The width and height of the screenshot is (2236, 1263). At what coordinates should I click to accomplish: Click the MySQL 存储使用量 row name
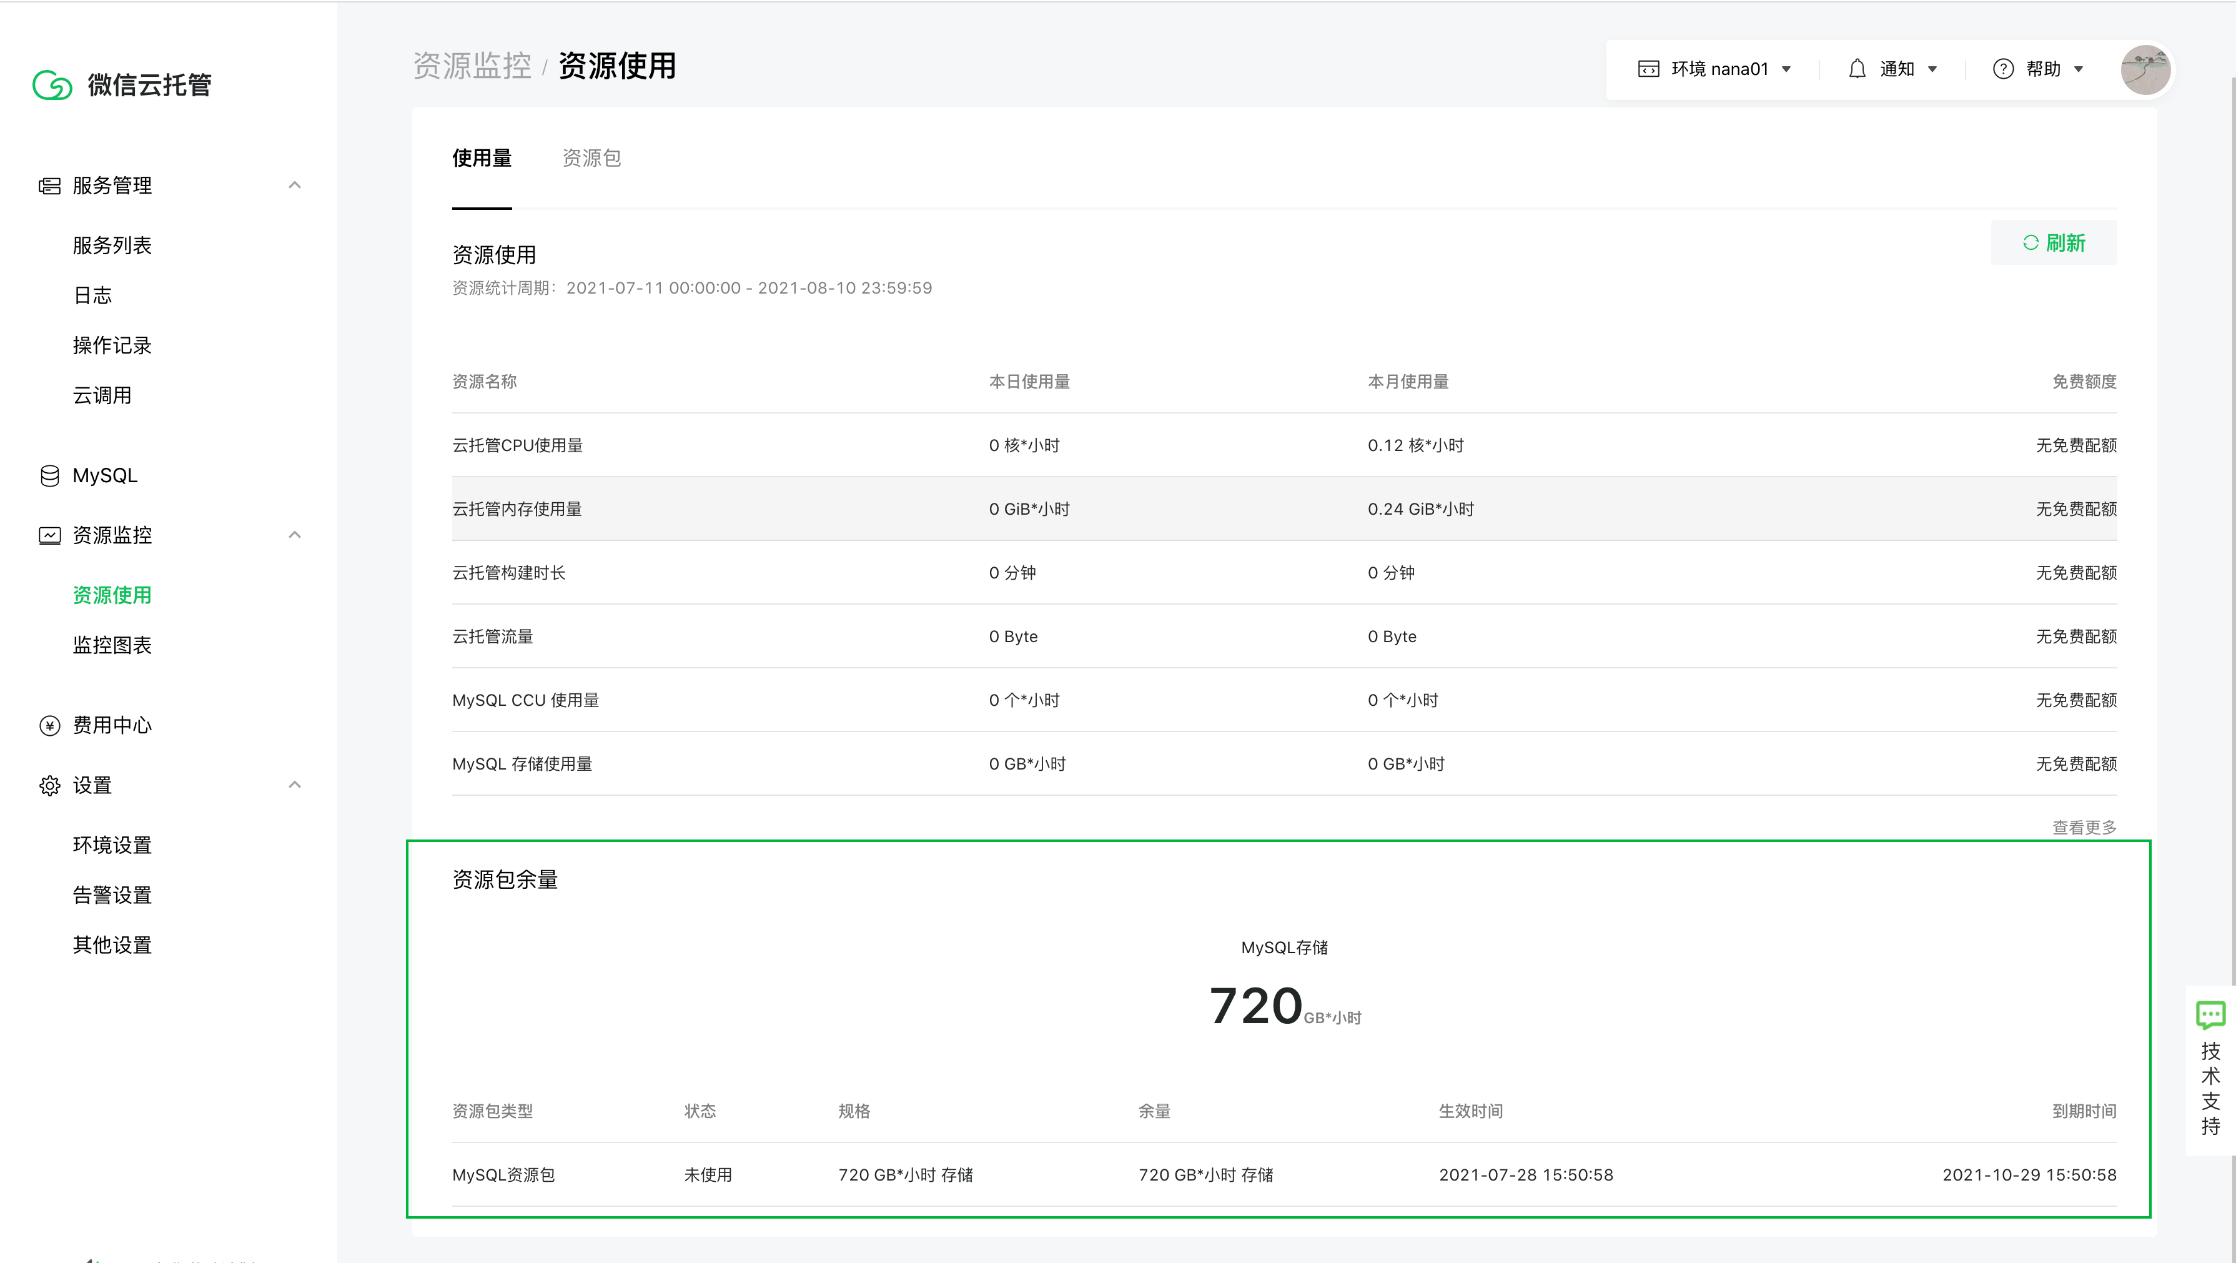point(522,765)
